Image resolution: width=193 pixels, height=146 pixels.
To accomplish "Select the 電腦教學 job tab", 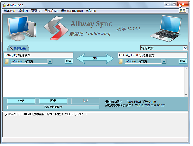I will coord(18,49).
